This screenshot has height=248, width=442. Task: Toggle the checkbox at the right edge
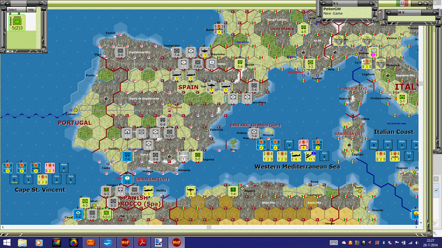pyautogui.click(x=436, y=190)
